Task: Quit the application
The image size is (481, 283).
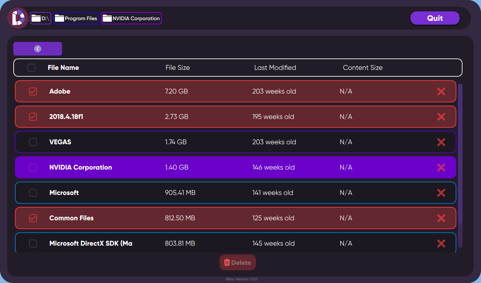Action: (435, 18)
